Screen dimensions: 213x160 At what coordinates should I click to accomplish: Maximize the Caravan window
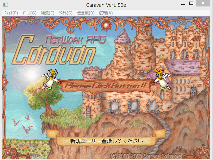coord(191,4)
